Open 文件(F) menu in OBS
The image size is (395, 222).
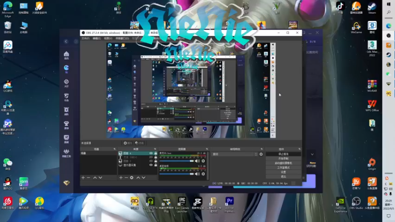[85, 38]
